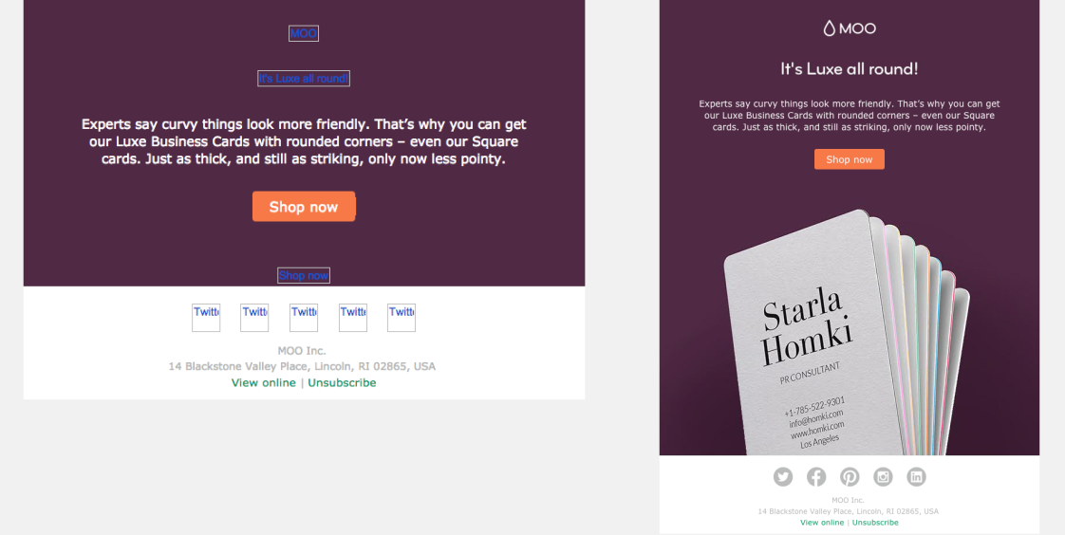The height and width of the screenshot is (535, 1065).
Task: Click the Twitter icon in the right email footer
Action: coord(782,477)
